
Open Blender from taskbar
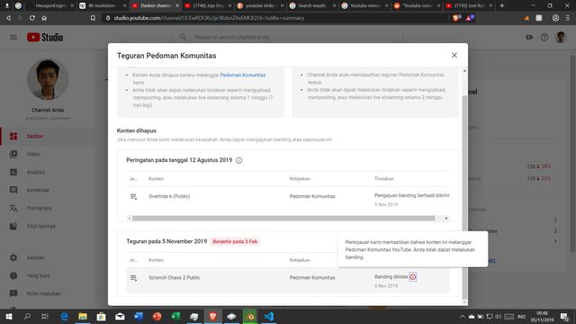[250, 316]
